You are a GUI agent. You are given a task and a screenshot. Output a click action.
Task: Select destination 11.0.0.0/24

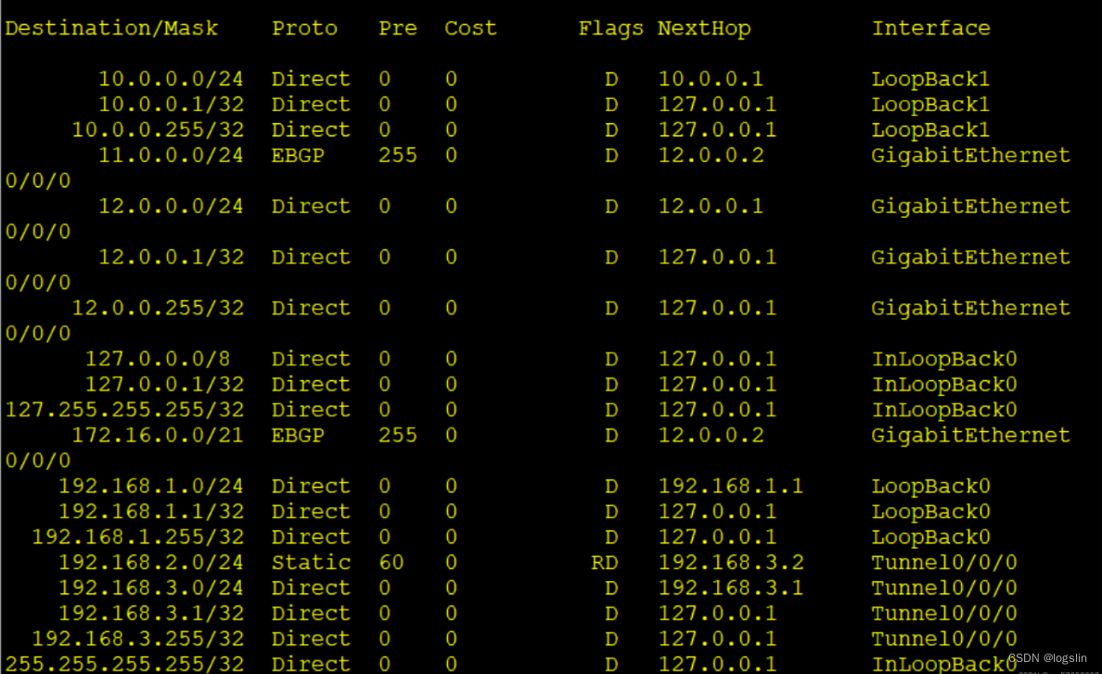click(171, 155)
